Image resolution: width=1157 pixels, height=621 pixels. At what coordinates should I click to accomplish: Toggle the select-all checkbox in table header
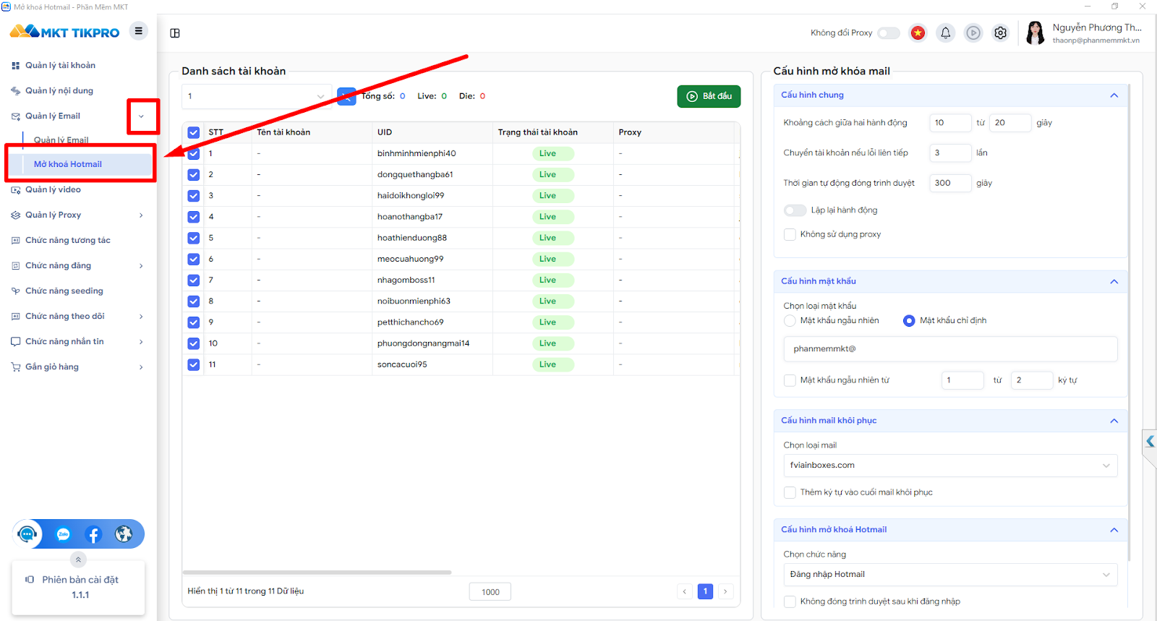[x=193, y=132]
